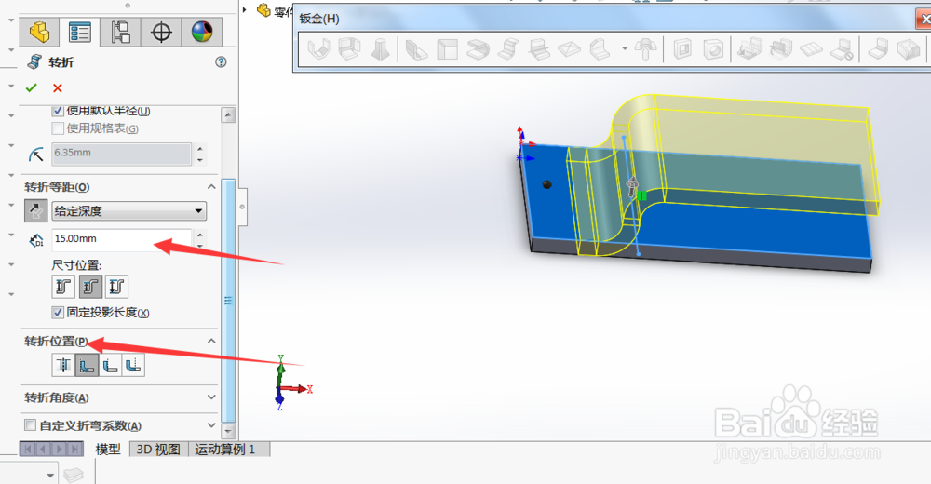This screenshot has width=931, height=484.
Task: Jump to last bottom tab with navigation arrow
Action: click(74, 449)
